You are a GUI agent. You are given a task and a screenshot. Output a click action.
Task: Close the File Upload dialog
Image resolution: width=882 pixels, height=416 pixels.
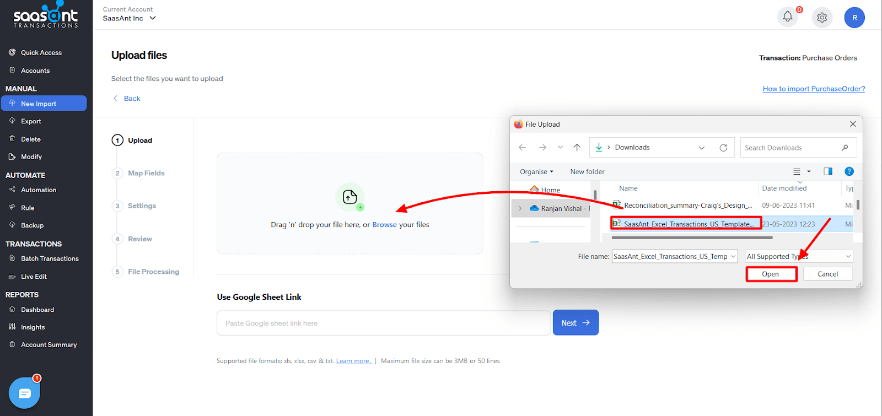coord(853,124)
